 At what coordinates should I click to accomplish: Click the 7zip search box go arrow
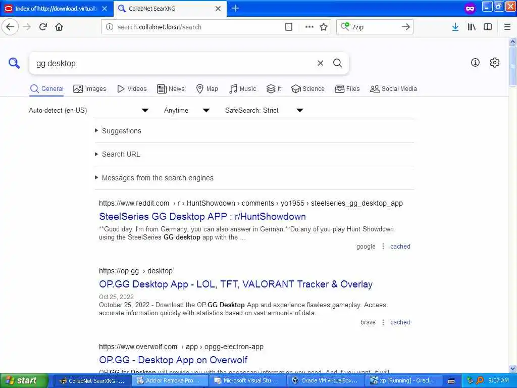pos(406,27)
